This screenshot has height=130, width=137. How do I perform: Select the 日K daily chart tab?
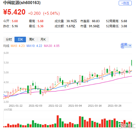[20, 40]
